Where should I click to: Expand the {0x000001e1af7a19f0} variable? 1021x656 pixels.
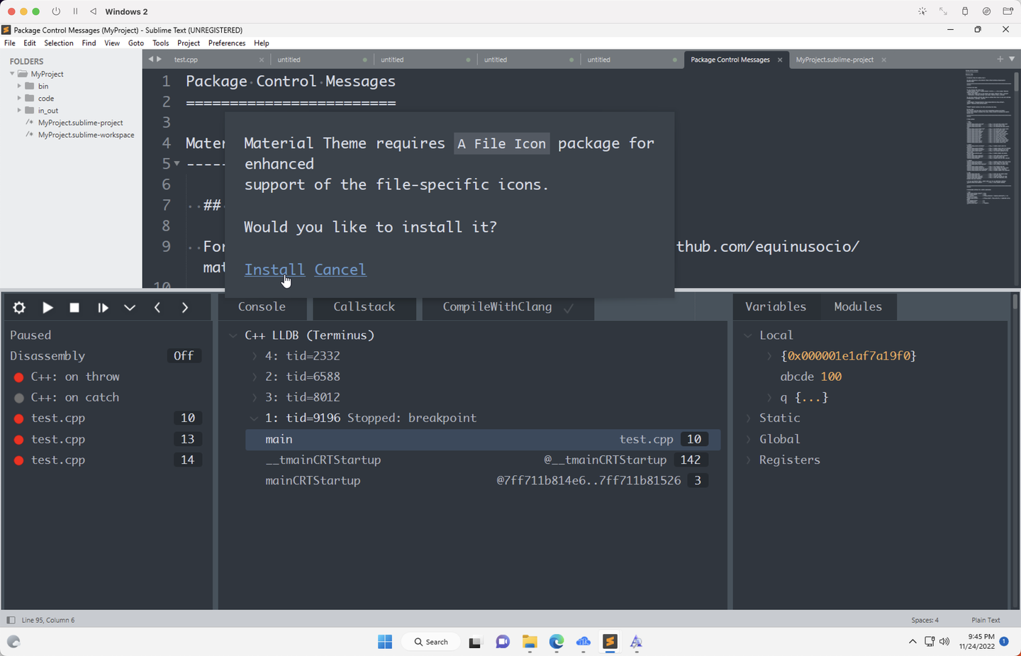(769, 356)
